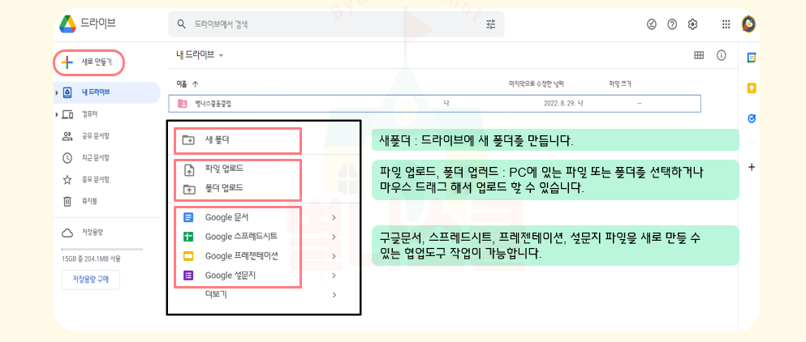806x342 pixels.
Task: Expand the 내 드라이브 tree arrow
Action: 57,93
